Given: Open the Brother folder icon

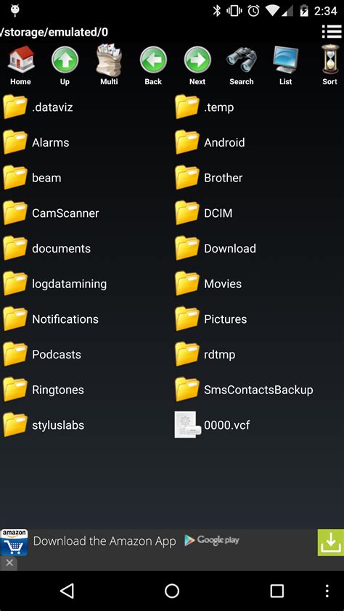Looking at the screenshot, I should click(x=187, y=178).
